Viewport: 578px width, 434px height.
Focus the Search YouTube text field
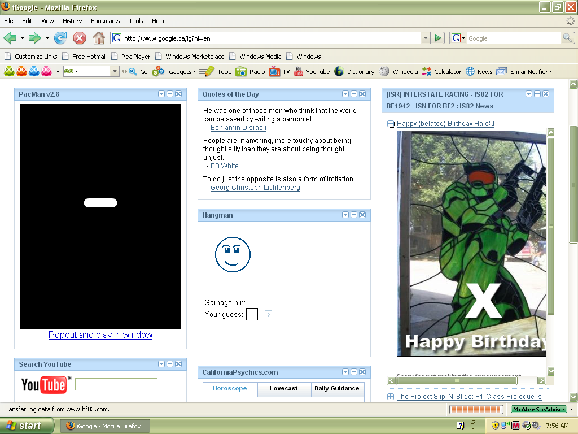(x=116, y=384)
